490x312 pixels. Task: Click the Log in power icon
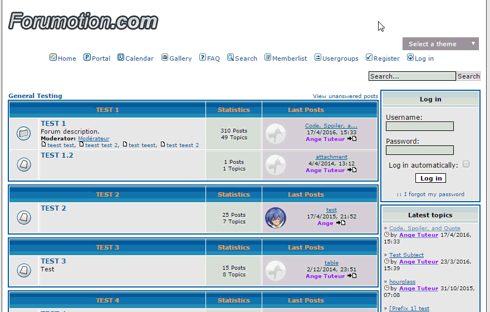[410, 57]
